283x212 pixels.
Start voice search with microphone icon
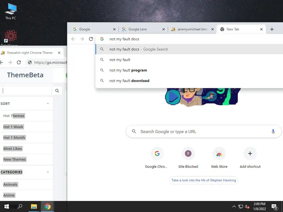pos(273,131)
